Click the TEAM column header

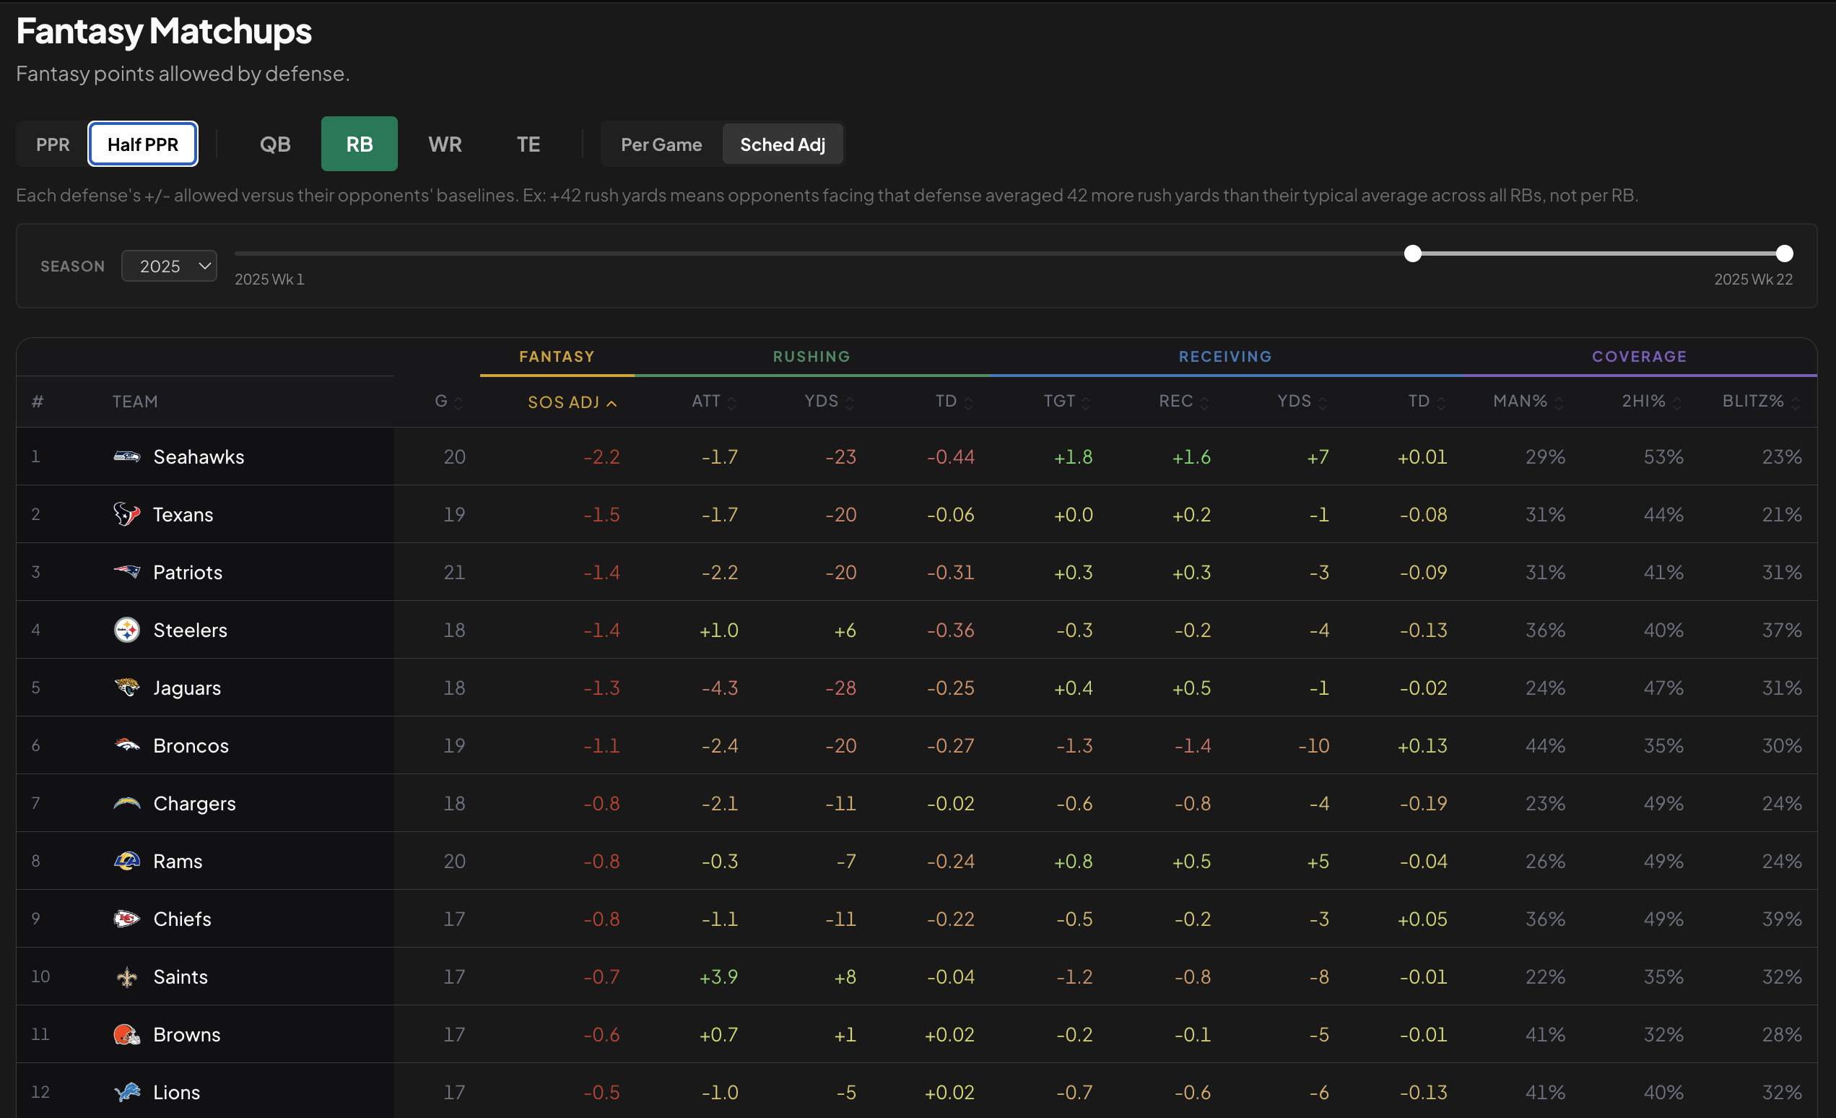pyautogui.click(x=135, y=402)
